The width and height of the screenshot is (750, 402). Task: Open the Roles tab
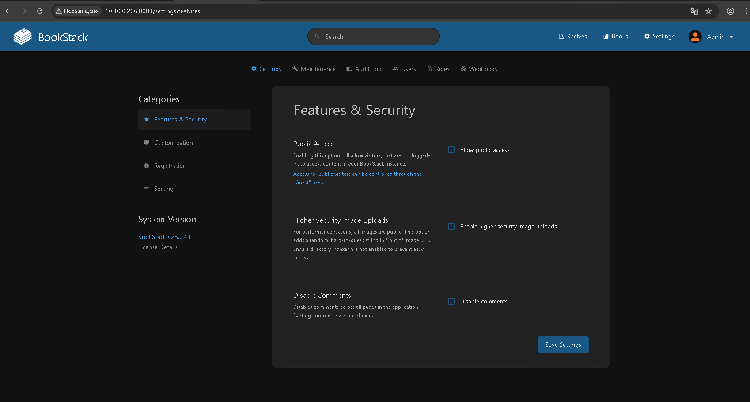point(439,69)
